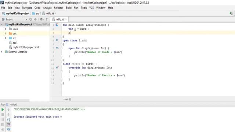This screenshot has width=235, height=132.
Task: Click the Project panel horizontal scrollbar
Action: pyautogui.click(x=15, y=100)
